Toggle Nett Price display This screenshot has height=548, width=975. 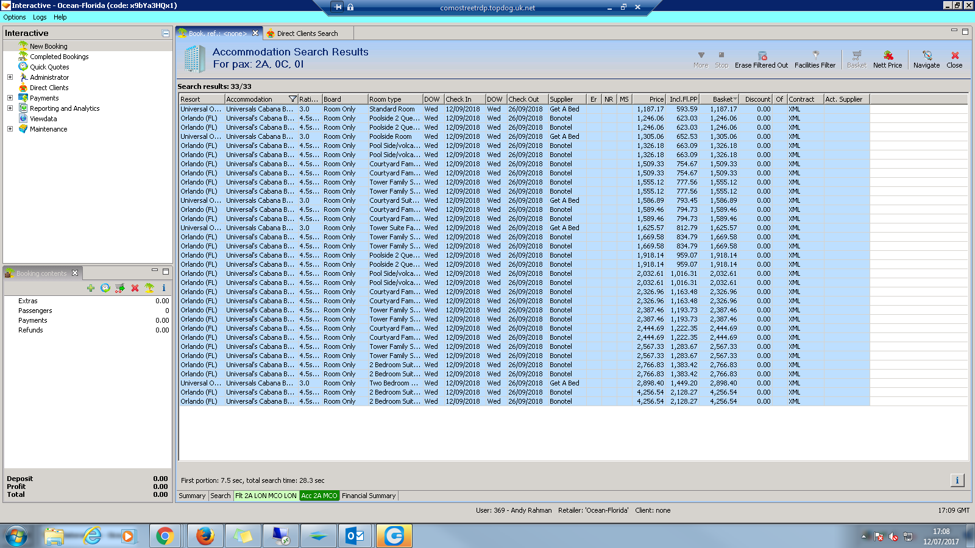click(887, 59)
